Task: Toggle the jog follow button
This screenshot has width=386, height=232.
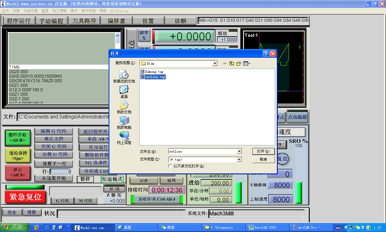Action: 297,118
